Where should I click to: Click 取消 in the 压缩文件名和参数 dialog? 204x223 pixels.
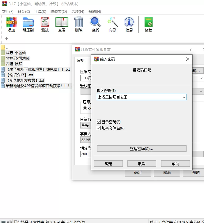tap(167, 173)
